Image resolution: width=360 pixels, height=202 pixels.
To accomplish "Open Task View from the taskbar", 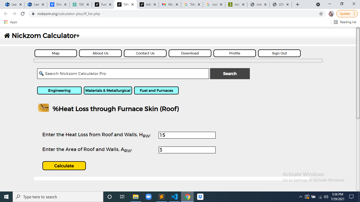I will 122,197.
